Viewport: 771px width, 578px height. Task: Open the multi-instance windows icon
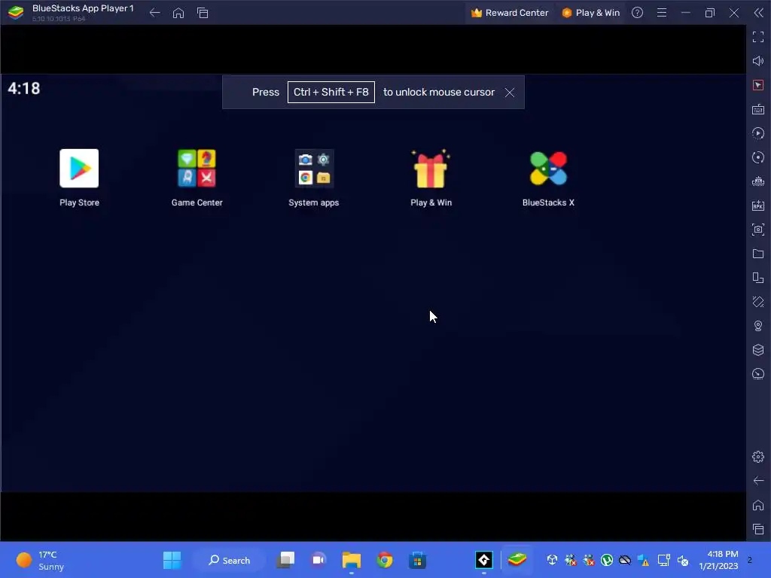[758, 278]
